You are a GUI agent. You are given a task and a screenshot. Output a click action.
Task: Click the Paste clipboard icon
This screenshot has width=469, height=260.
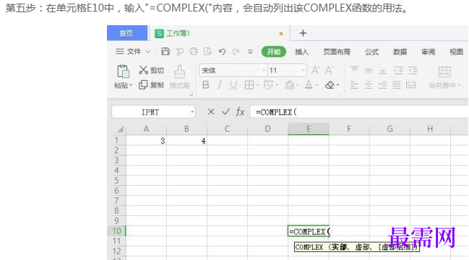click(x=123, y=71)
